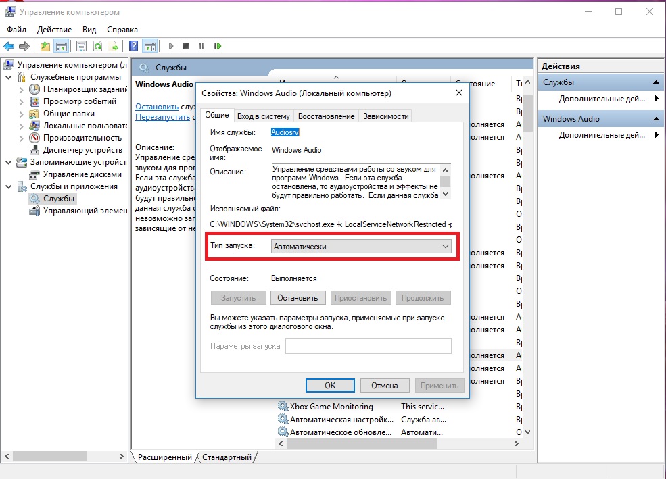The image size is (666, 479).
Task: Select Управление дисками in tree
Action: (82, 174)
